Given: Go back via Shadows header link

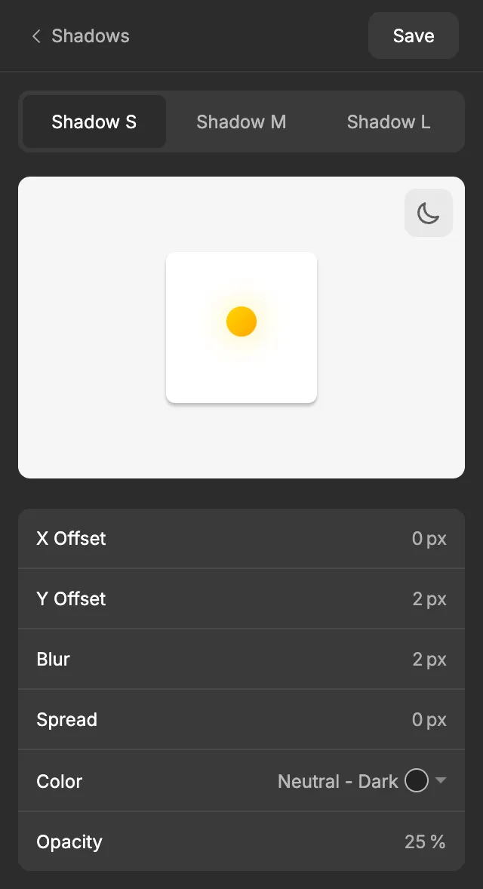Looking at the screenshot, I should pyautogui.click(x=90, y=36).
